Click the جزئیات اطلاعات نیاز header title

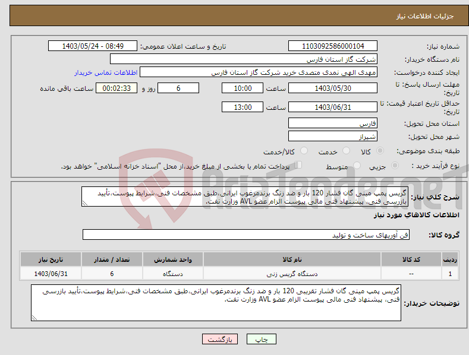pyautogui.click(x=425, y=16)
